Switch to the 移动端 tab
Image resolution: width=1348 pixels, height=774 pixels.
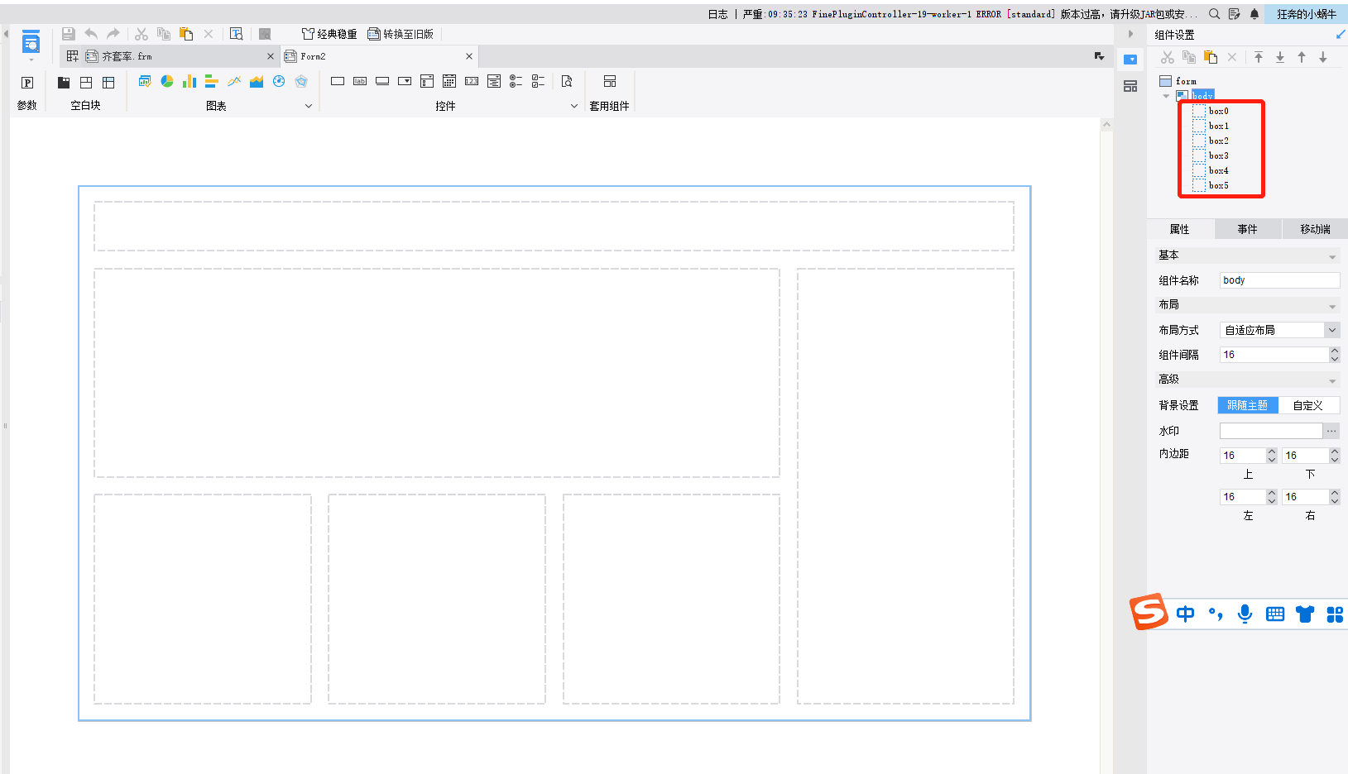click(1316, 229)
